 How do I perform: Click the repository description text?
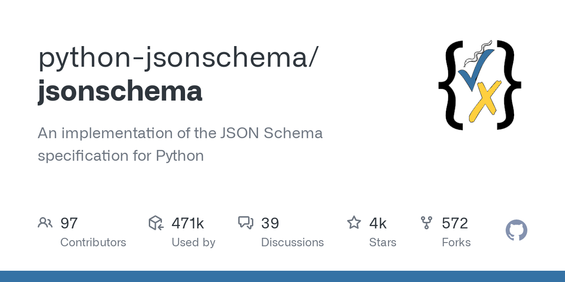click(180, 144)
